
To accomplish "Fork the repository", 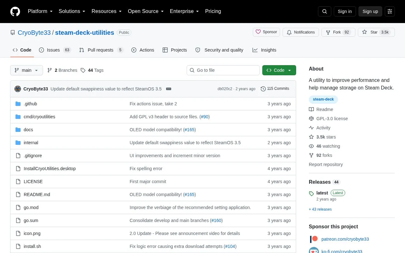I will (338, 32).
